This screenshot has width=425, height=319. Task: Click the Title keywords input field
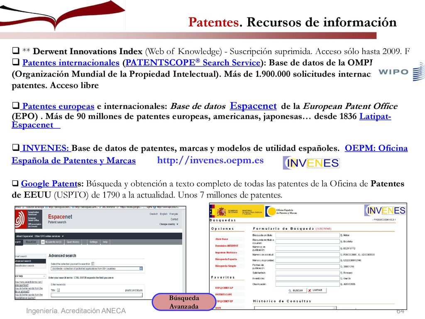pos(97,295)
